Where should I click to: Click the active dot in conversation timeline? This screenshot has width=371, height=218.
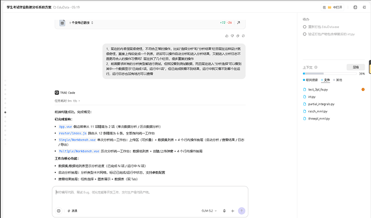pos(5,112)
